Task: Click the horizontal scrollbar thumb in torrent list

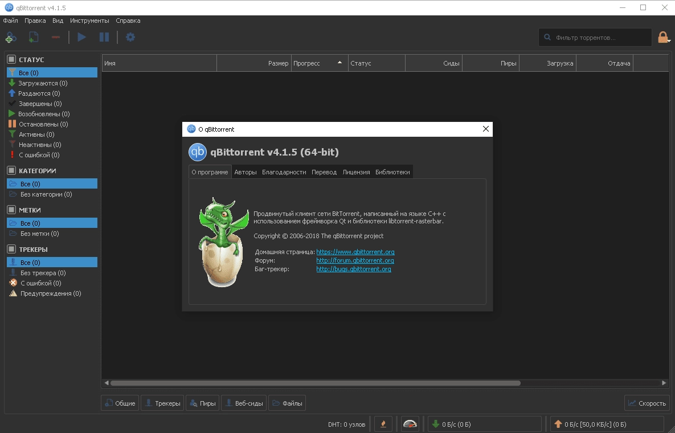Action: coord(315,383)
